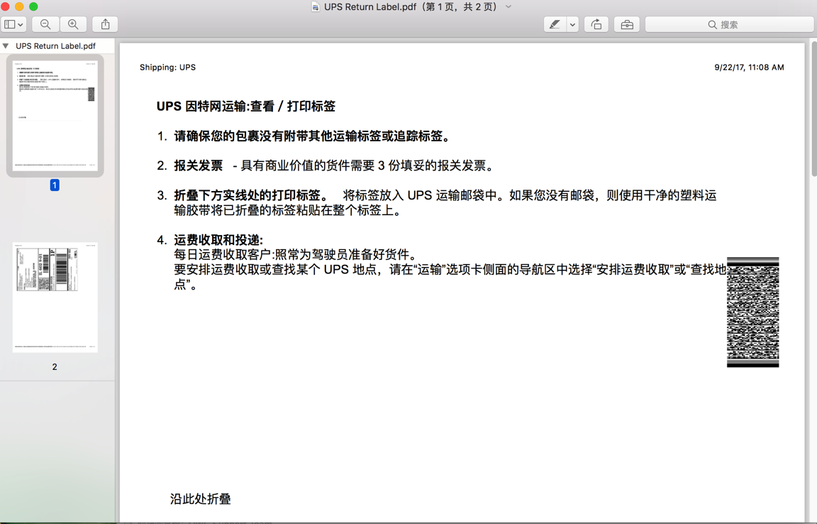The width and height of the screenshot is (817, 524).
Task: Click the text '折叠下方实线处的打印标签。'
Action: tap(252, 196)
